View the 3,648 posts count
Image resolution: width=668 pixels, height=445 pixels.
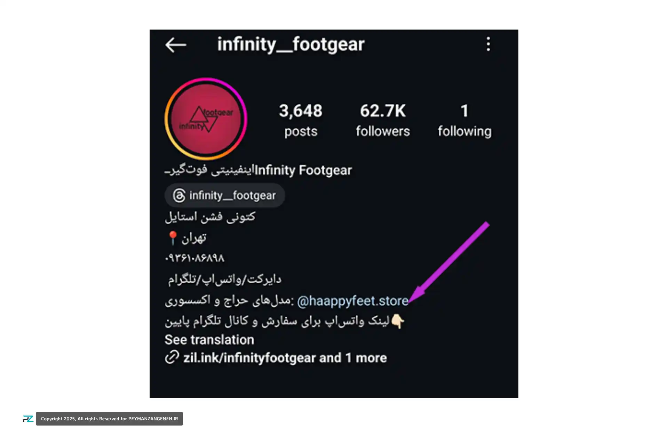point(301,120)
